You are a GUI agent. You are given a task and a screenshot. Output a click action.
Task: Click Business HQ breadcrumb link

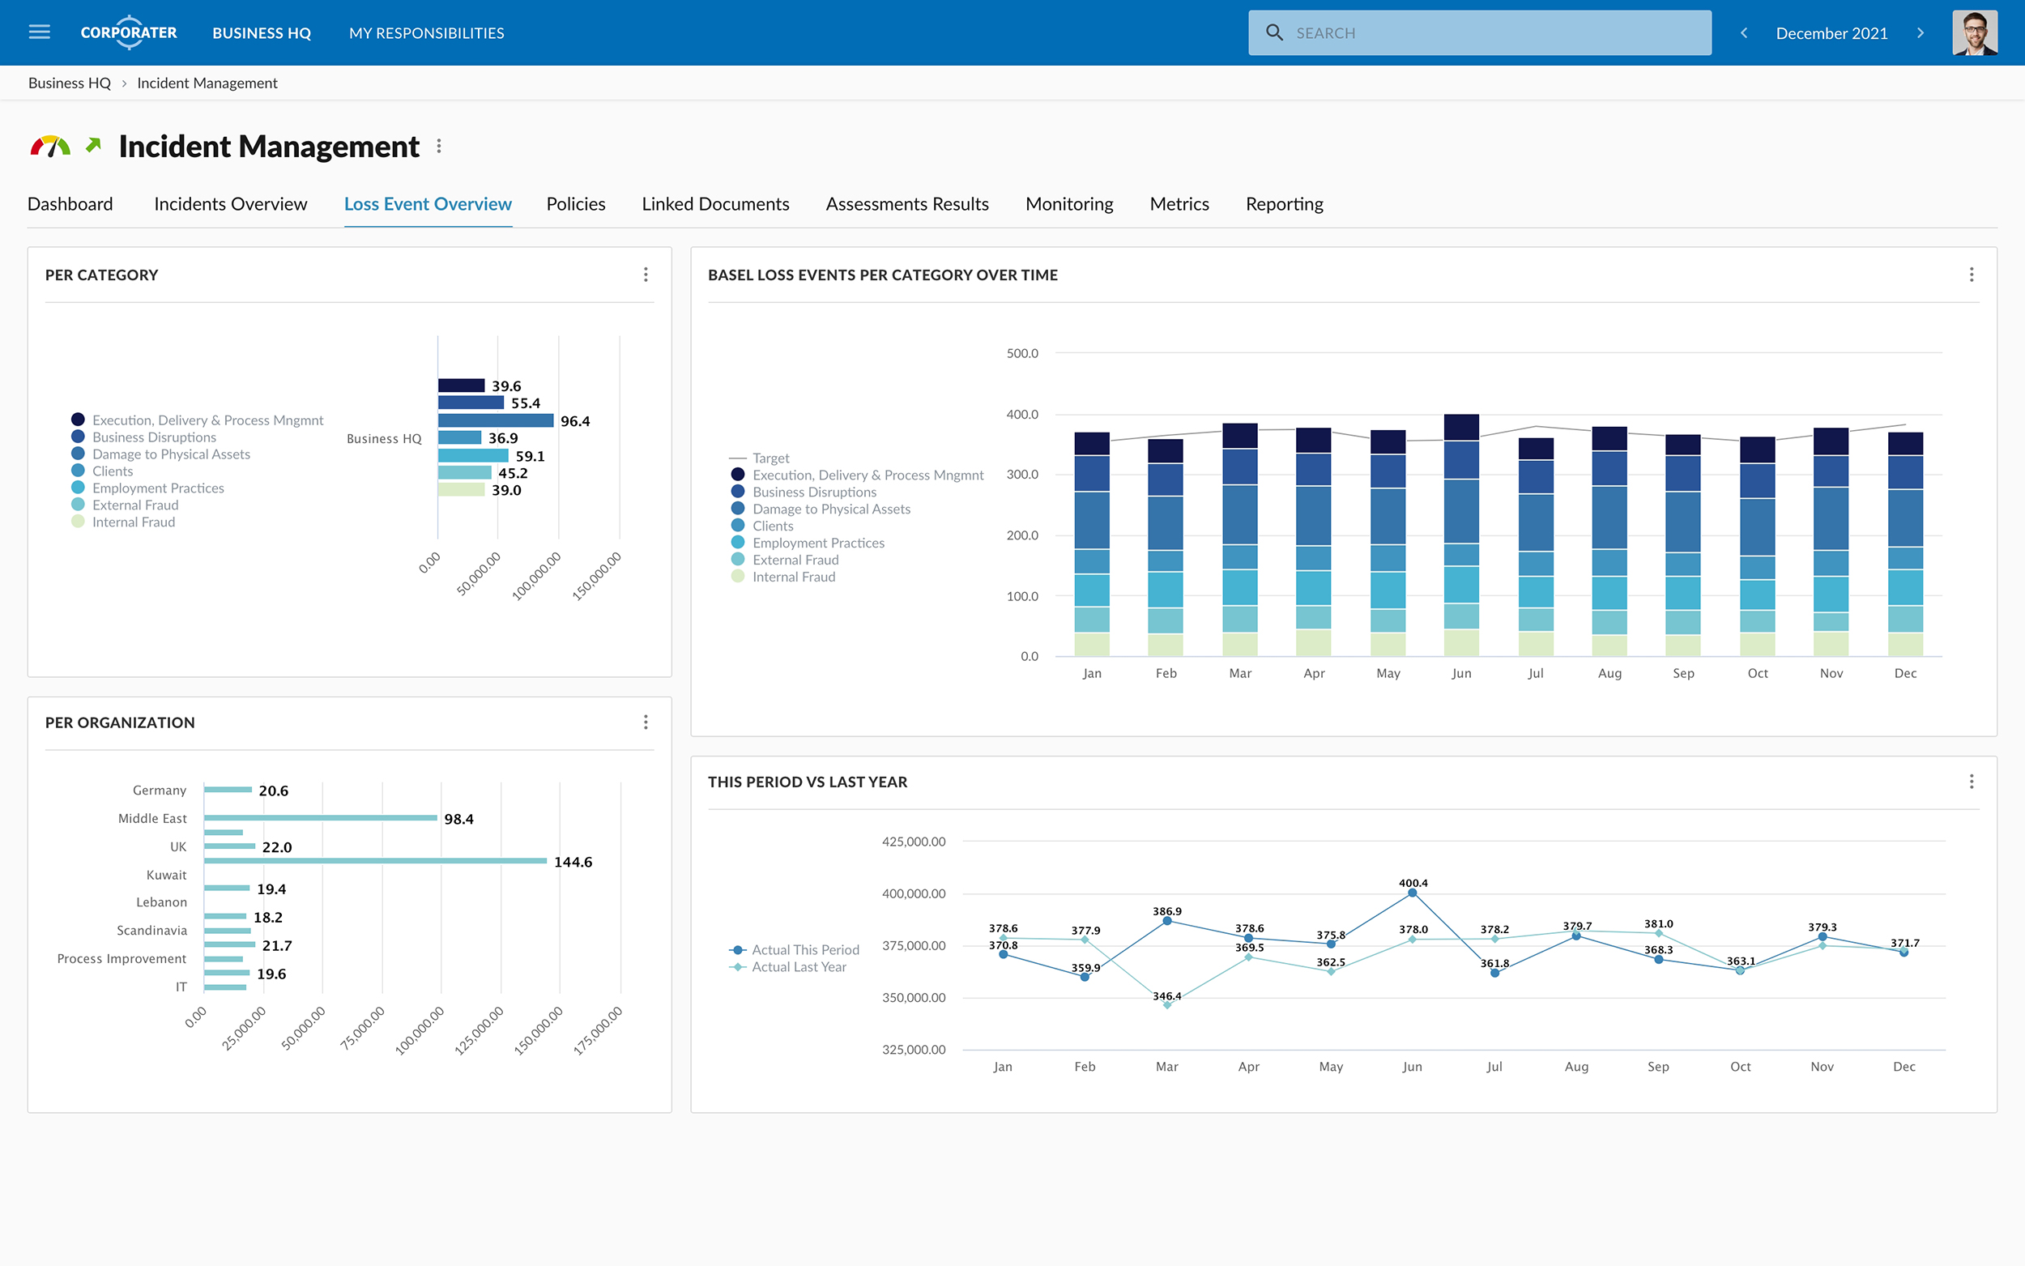point(70,83)
